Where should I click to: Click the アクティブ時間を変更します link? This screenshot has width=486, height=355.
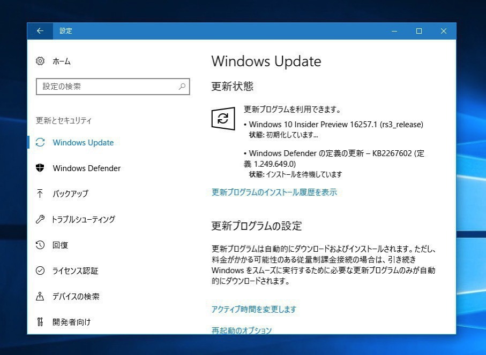[254, 309]
